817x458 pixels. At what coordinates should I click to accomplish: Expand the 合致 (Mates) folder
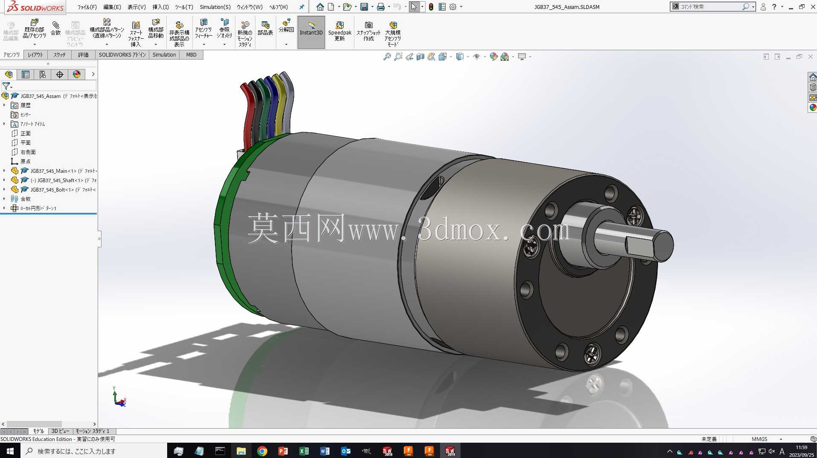[x=4, y=199]
